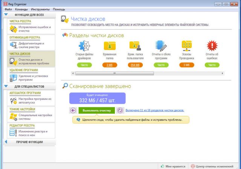Viewport: 241px width, 169px height.
Task: Open the Инструменты menu
Action: pyautogui.click(x=40, y=9)
